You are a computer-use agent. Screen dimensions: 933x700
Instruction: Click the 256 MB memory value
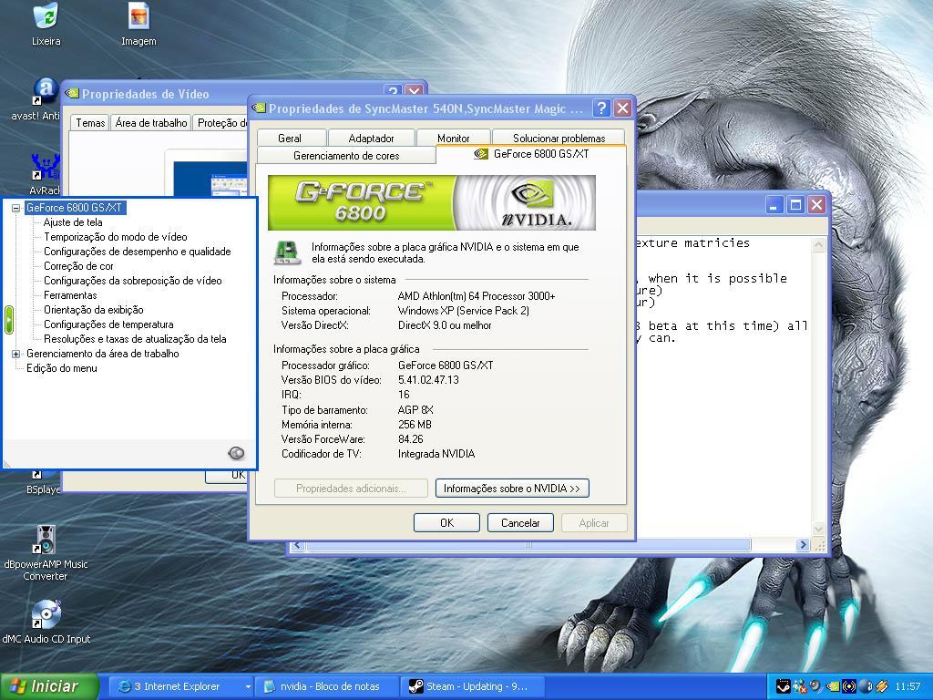415,425
